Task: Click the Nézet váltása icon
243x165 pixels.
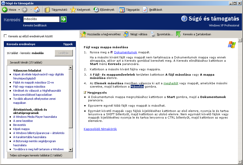Action: [x=126, y=34]
